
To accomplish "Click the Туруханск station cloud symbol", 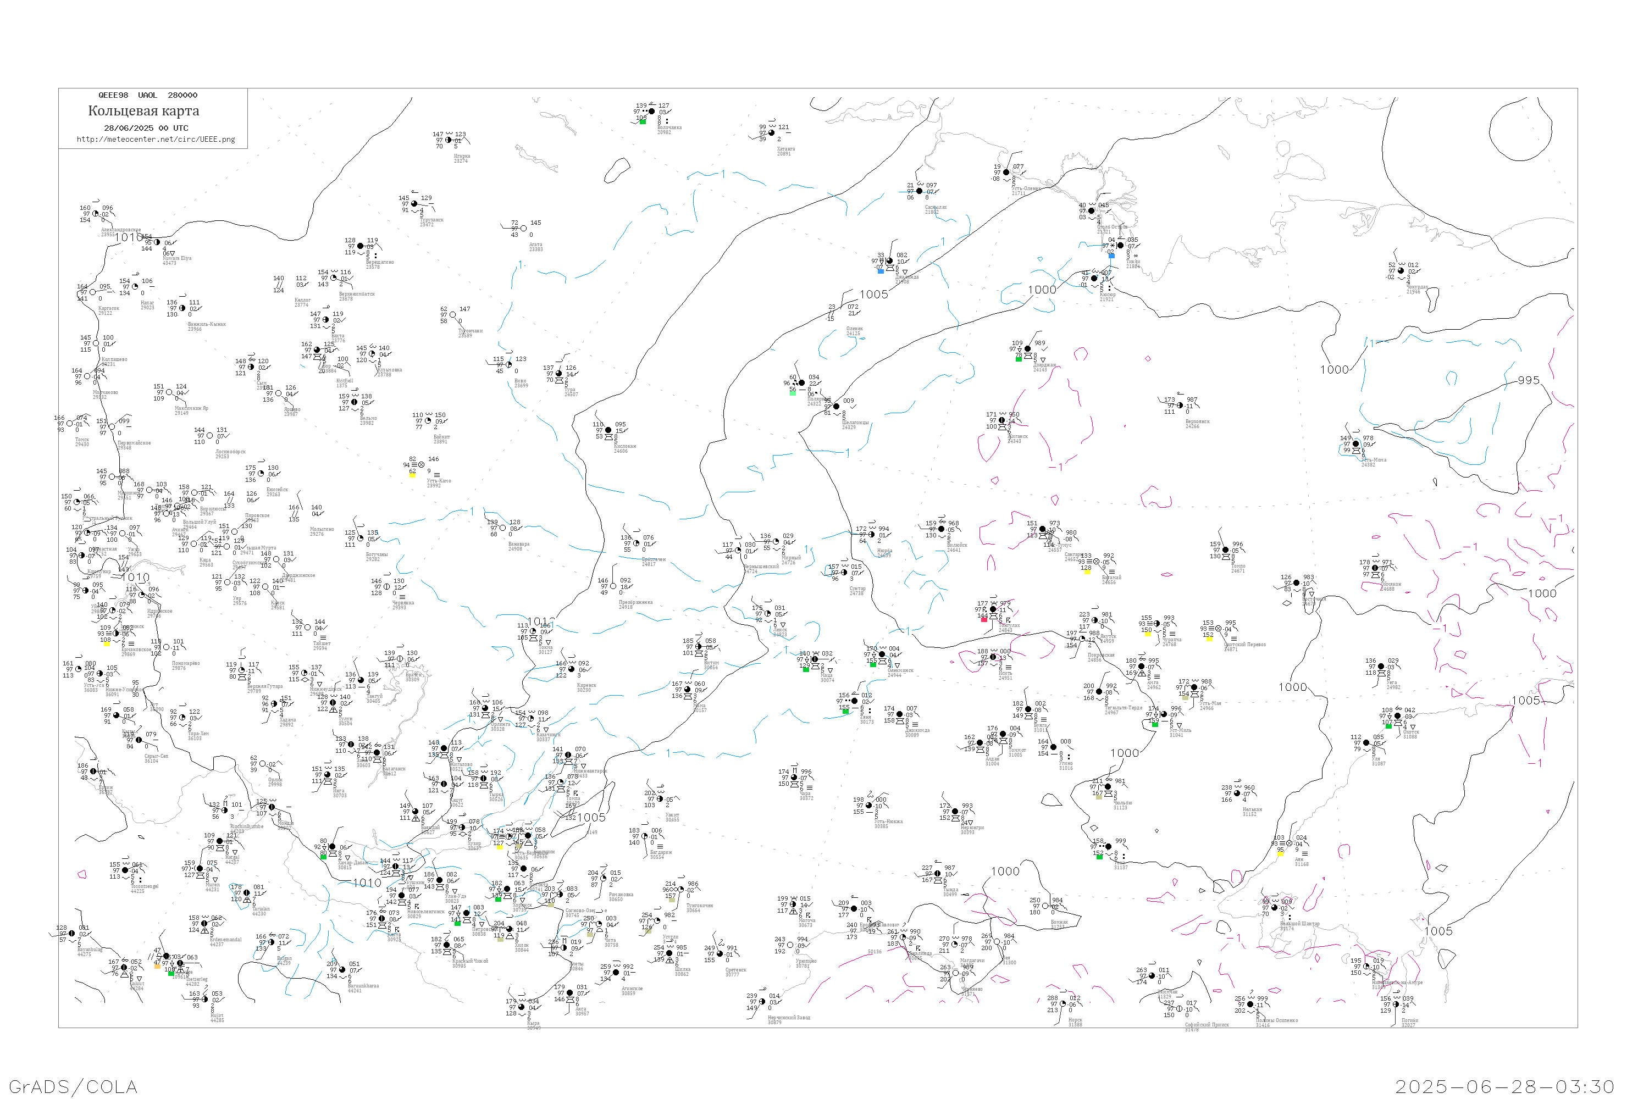I will point(414,204).
